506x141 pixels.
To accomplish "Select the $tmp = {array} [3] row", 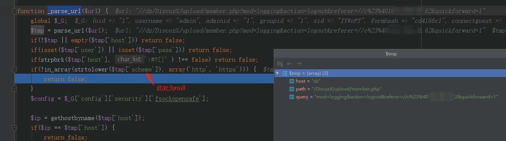I will point(390,73).
